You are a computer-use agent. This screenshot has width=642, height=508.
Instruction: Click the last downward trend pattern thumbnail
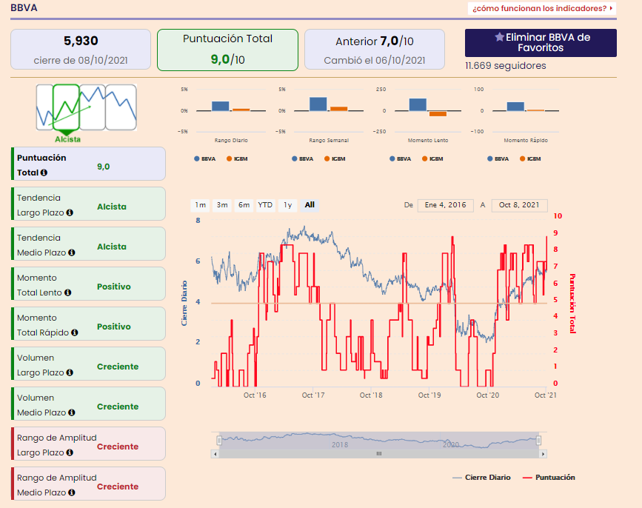tap(121, 107)
